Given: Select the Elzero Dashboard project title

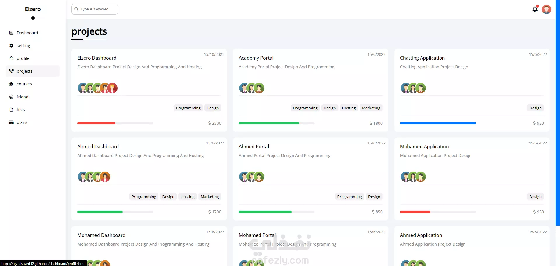Looking at the screenshot, I should tap(97, 58).
